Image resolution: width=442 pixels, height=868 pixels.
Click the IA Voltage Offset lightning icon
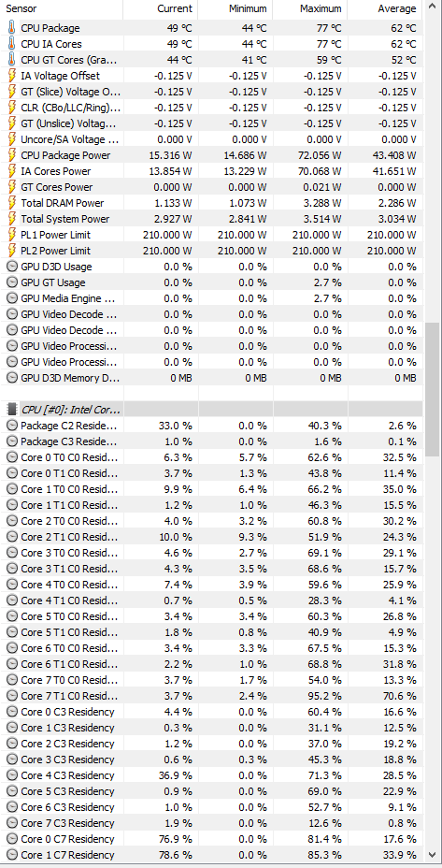11,76
